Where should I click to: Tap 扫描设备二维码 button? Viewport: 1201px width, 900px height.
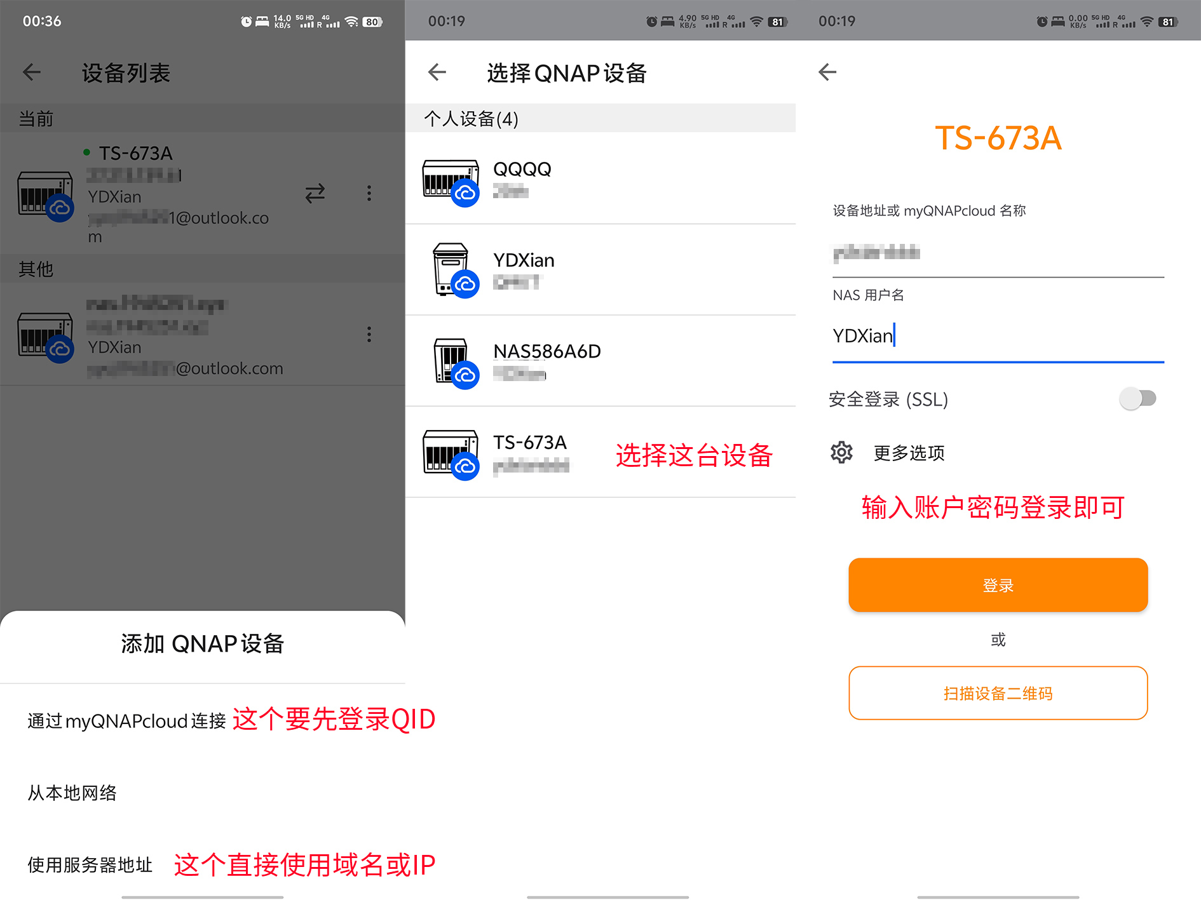pos(998,693)
